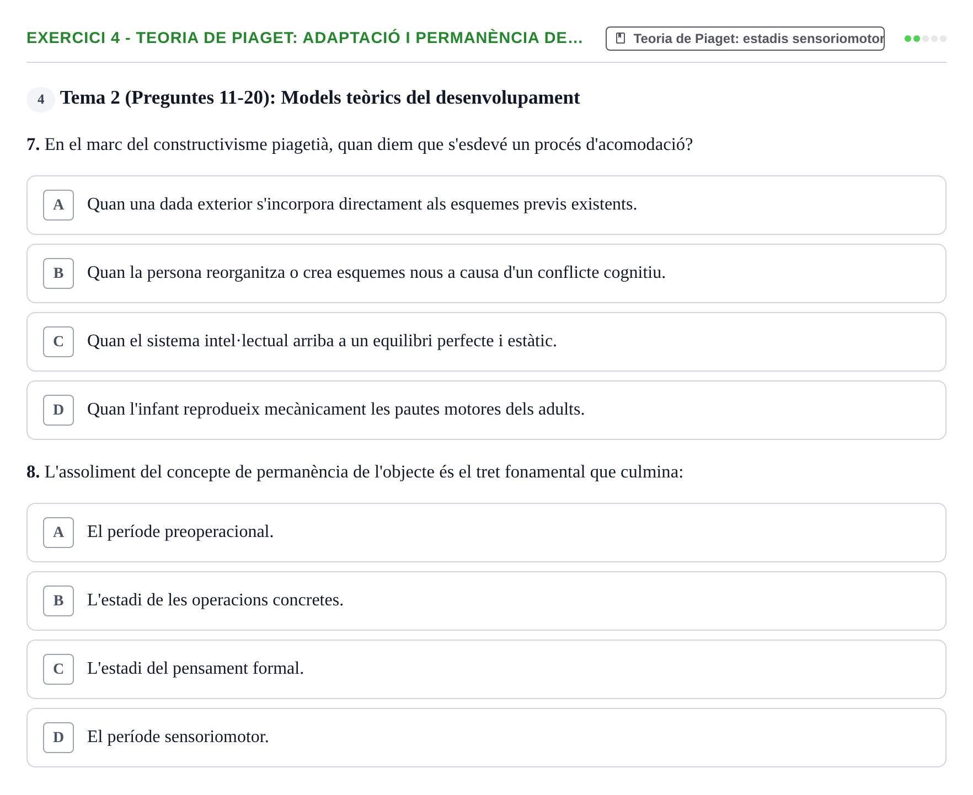Open the Teoria de Piaget: estadis sensoriomotor reference button

click(745, 39)
